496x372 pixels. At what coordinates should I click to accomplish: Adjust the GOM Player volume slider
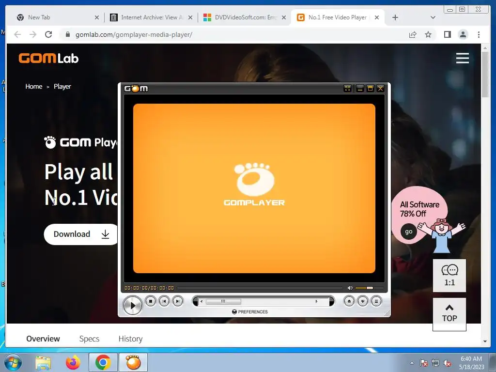(x=370, y=288)
